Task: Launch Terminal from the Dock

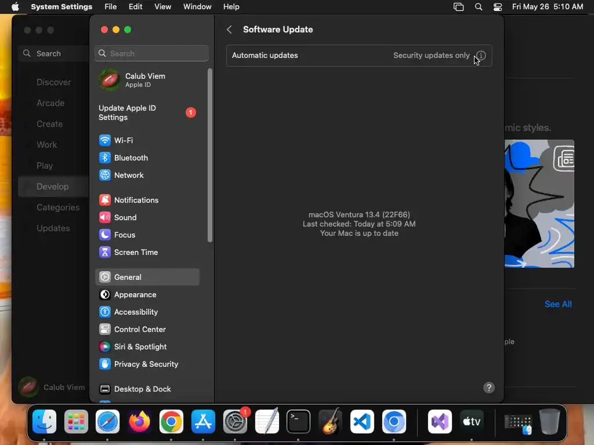Action: [x=299, y=422]
